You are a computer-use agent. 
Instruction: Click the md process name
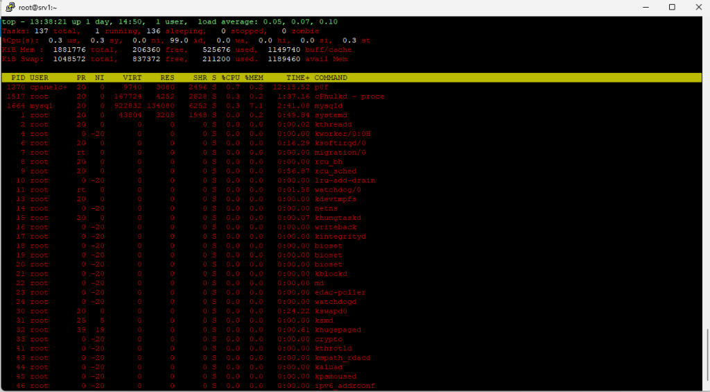coord(319,283)
